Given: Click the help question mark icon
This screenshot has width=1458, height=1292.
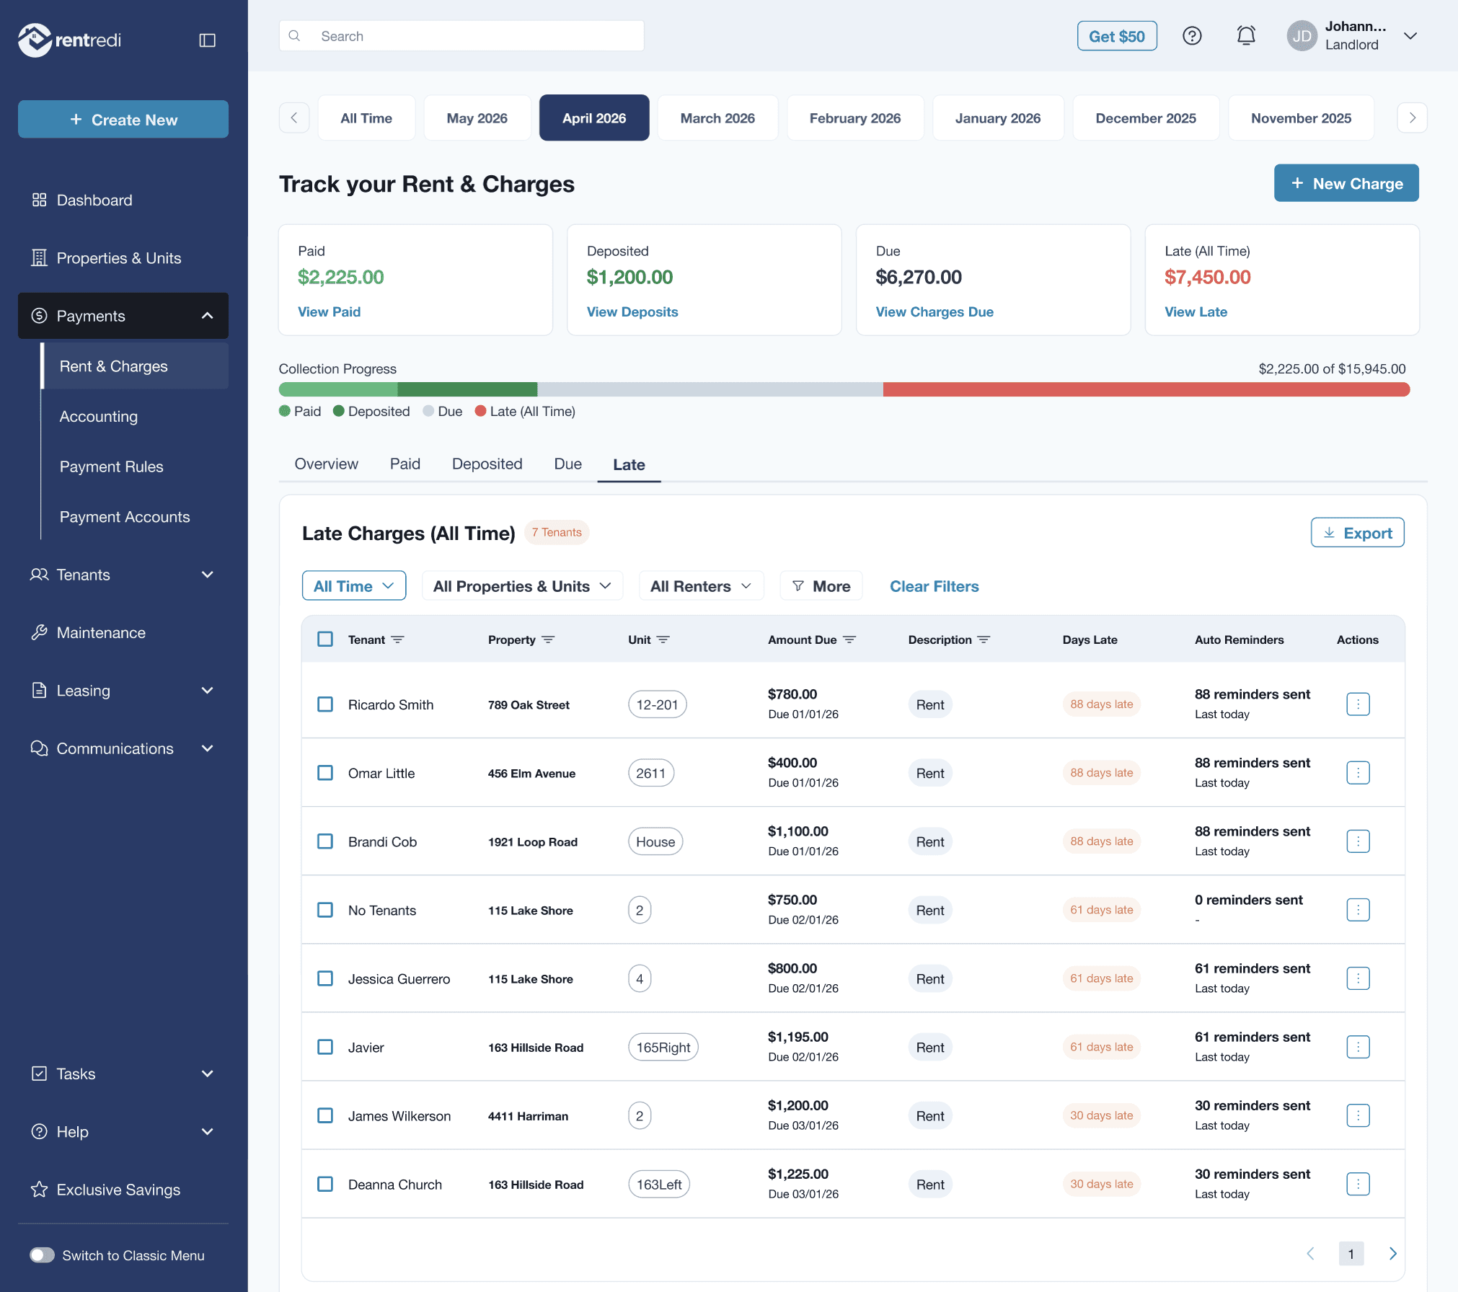Looking at the screenshot, I should pos(1192,35).
